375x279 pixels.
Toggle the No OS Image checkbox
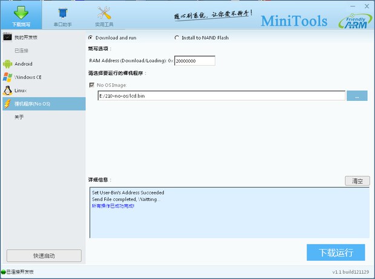tap(91, 85)
